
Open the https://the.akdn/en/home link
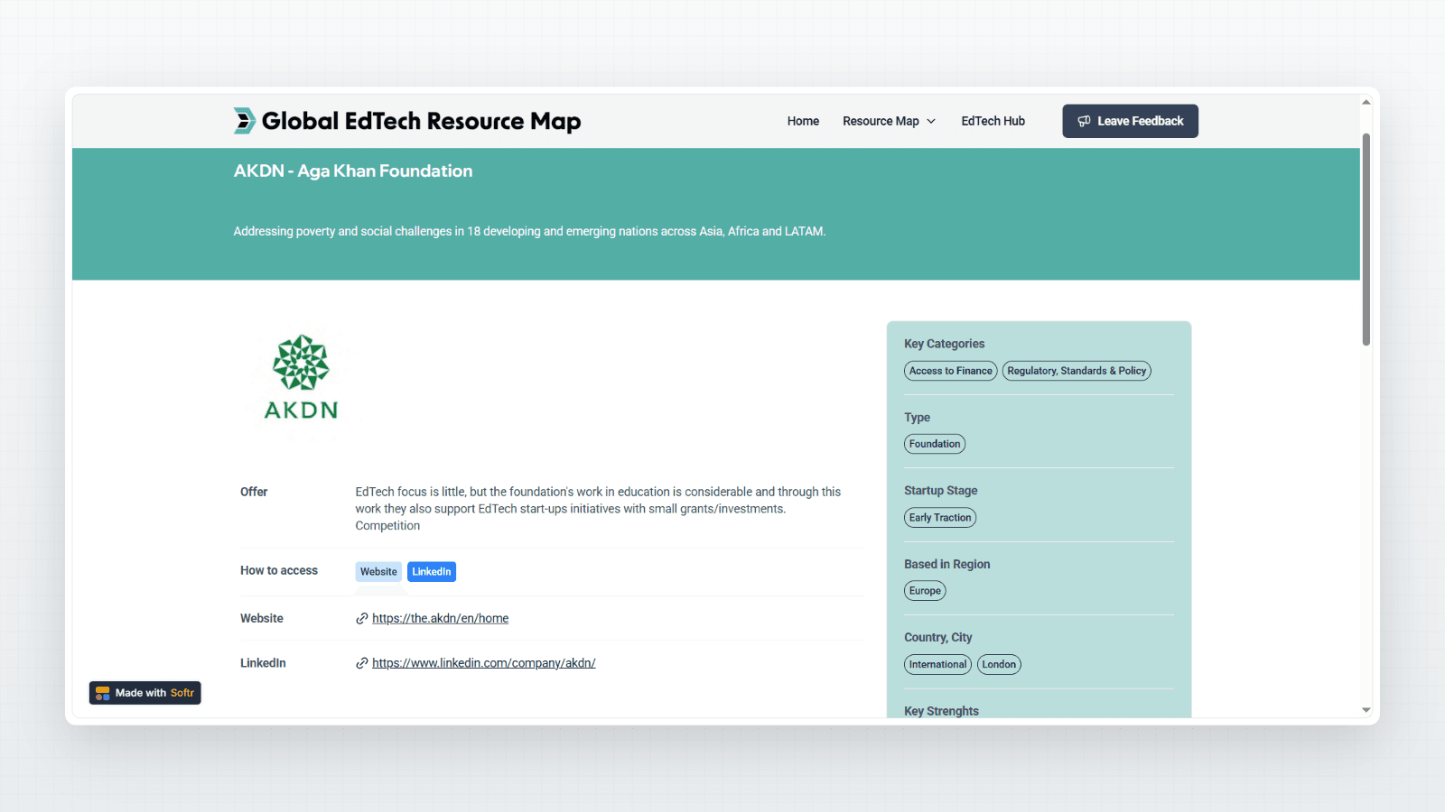point(440,619)
